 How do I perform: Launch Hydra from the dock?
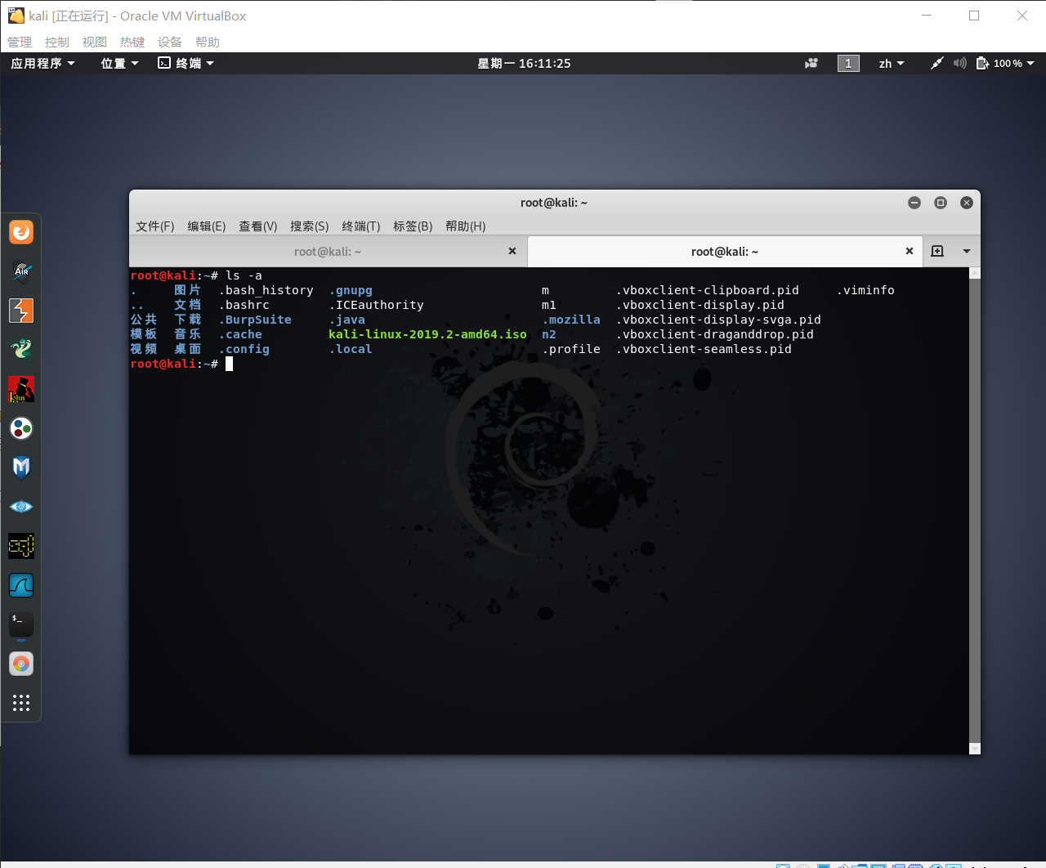pyautogui.click(x=21, y=349)
